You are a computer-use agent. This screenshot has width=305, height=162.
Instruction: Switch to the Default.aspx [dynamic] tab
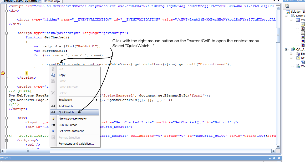click(x=21, y=1)
